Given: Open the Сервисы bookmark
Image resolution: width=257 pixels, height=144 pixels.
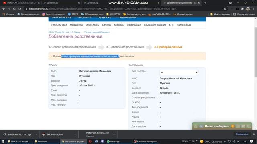Looking at the screenshot, I should click(8, 14).
